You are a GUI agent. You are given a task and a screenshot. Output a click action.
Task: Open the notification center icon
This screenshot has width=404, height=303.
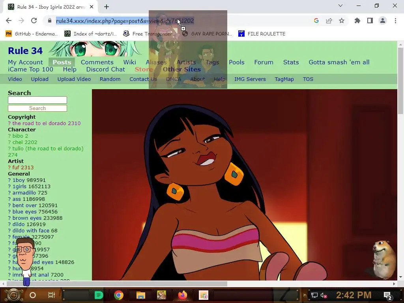pyautogui.click(x=388, y=296)
